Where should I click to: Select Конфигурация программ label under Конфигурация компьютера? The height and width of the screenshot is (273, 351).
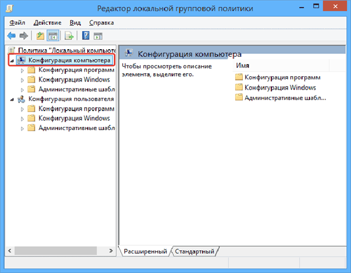(76, 70)
